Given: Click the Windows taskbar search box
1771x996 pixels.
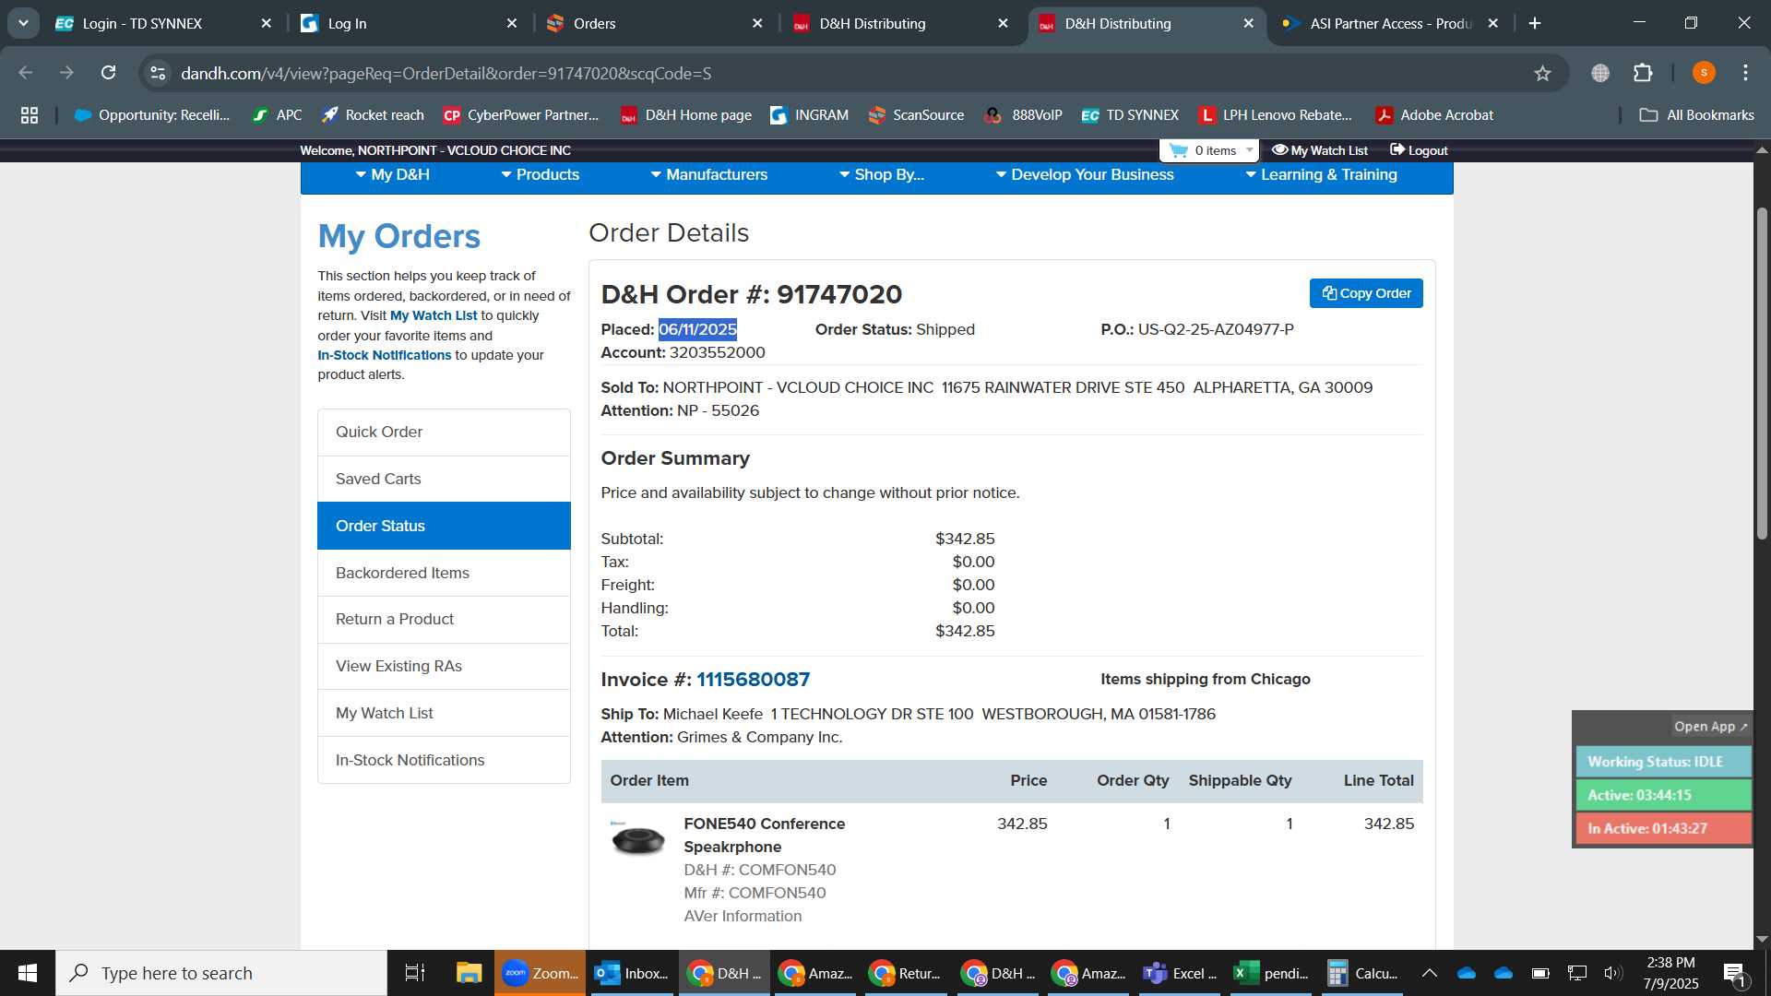Looking at the screenshot, I should (x=221, y=973).
